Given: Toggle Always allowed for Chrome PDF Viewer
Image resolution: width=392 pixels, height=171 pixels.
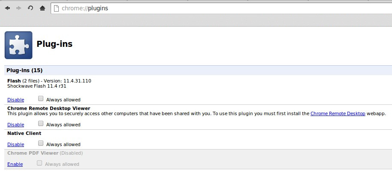Looking at the screenshot, I should pyautogui.click(x=39, y=163).
